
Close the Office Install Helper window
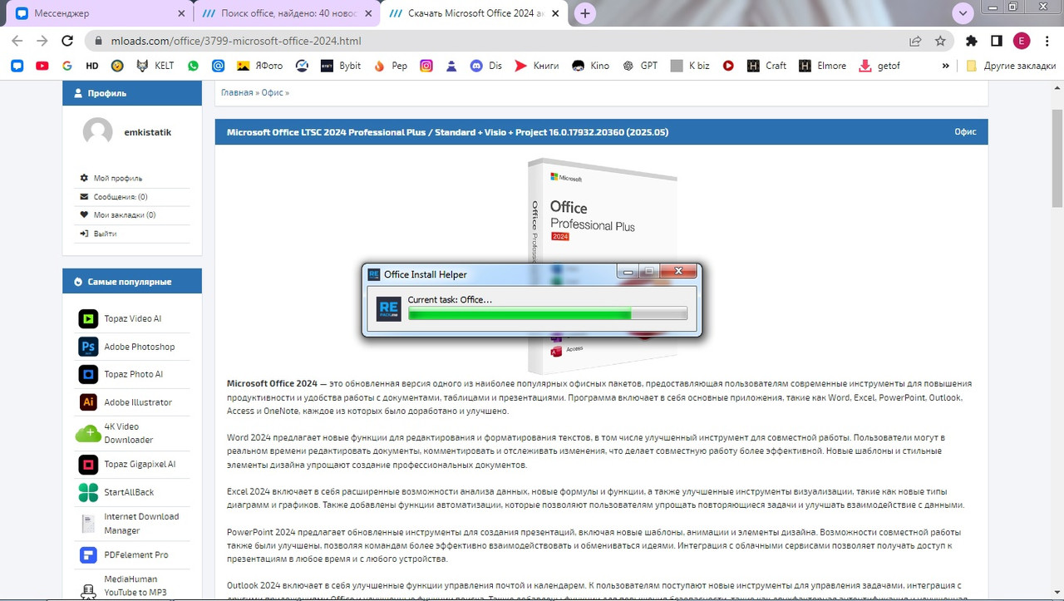click(678, 271)
